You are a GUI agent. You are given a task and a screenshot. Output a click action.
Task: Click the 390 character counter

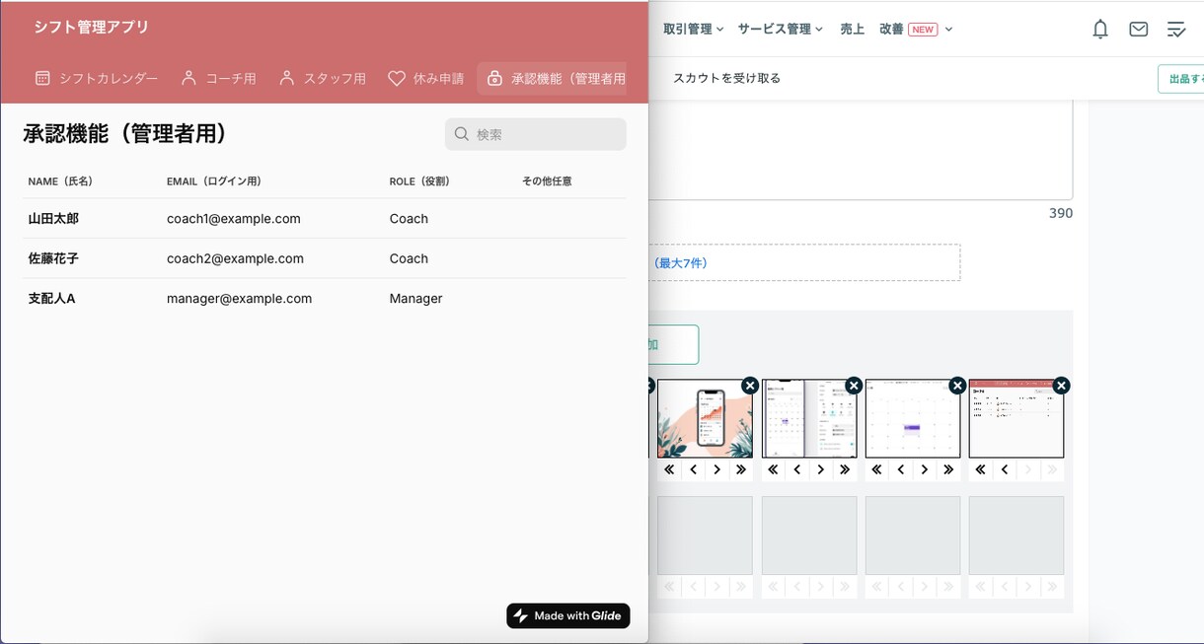pyautogui.click(x=1060, y=213)
